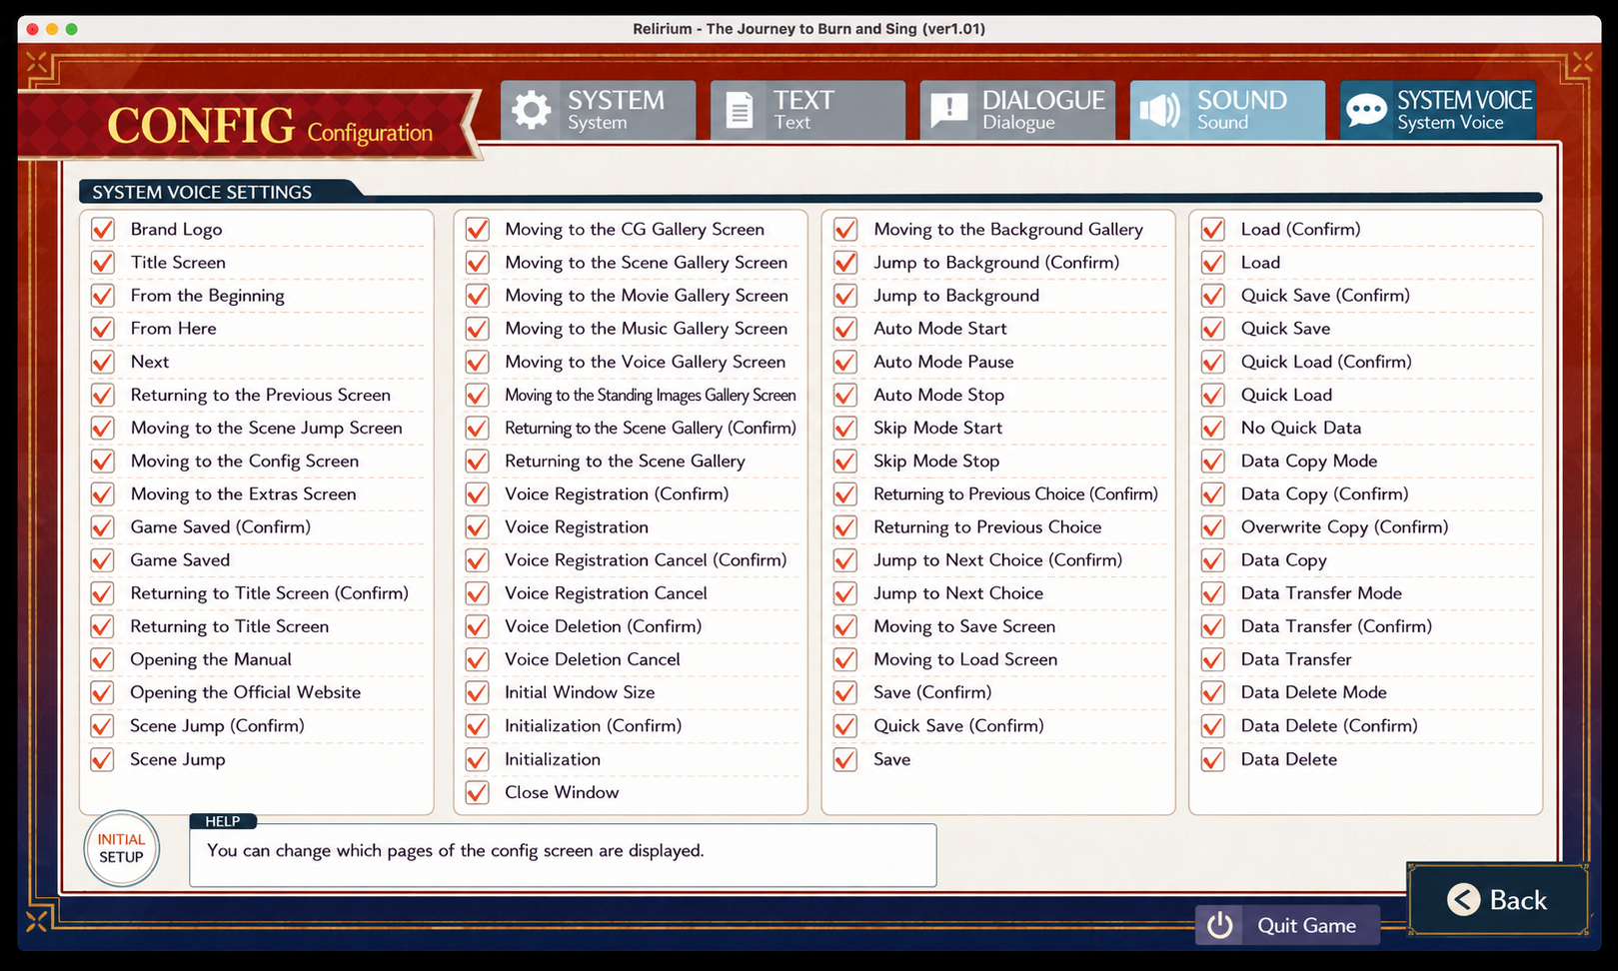Click the document icon on the Text tab
The height and width of the screenshot is (971, 1618).
pos(740,110)
